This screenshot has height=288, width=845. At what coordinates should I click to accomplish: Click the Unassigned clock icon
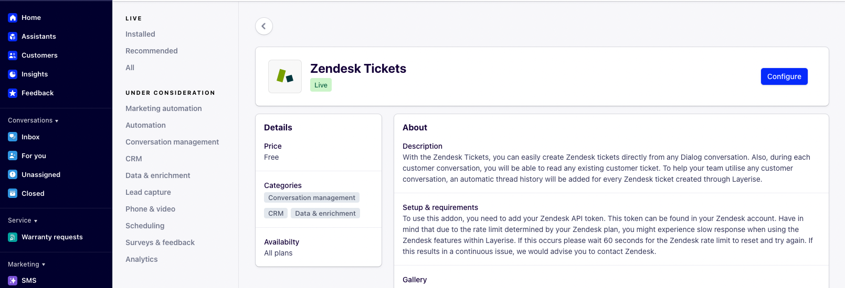pyautogui.click(x=13, y=175)
